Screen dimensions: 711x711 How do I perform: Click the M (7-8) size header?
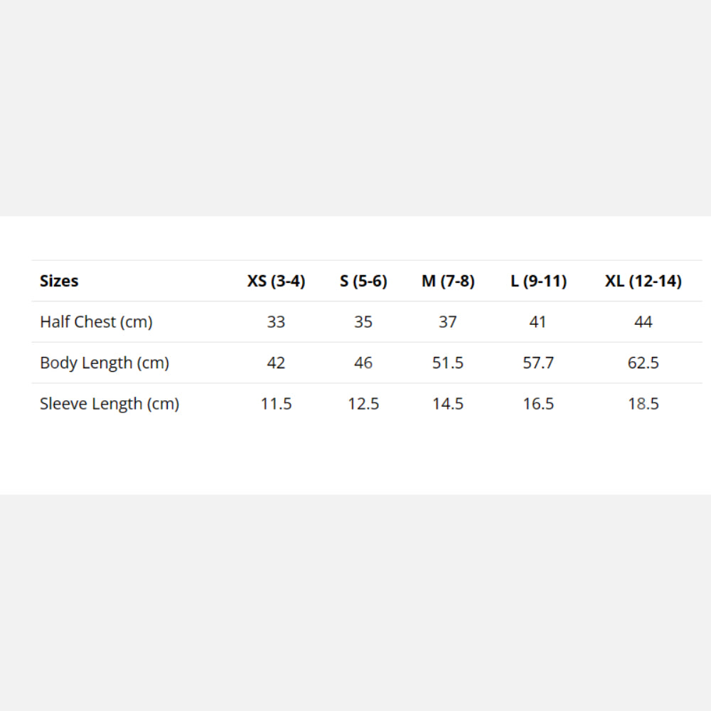tap(448, 281)
